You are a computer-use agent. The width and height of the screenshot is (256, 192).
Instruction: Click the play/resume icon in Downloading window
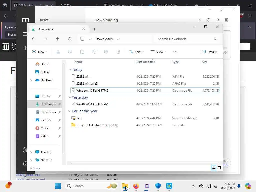218,20
